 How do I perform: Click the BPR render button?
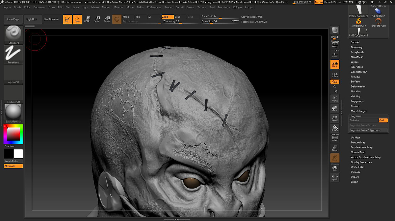coord(334,30)
